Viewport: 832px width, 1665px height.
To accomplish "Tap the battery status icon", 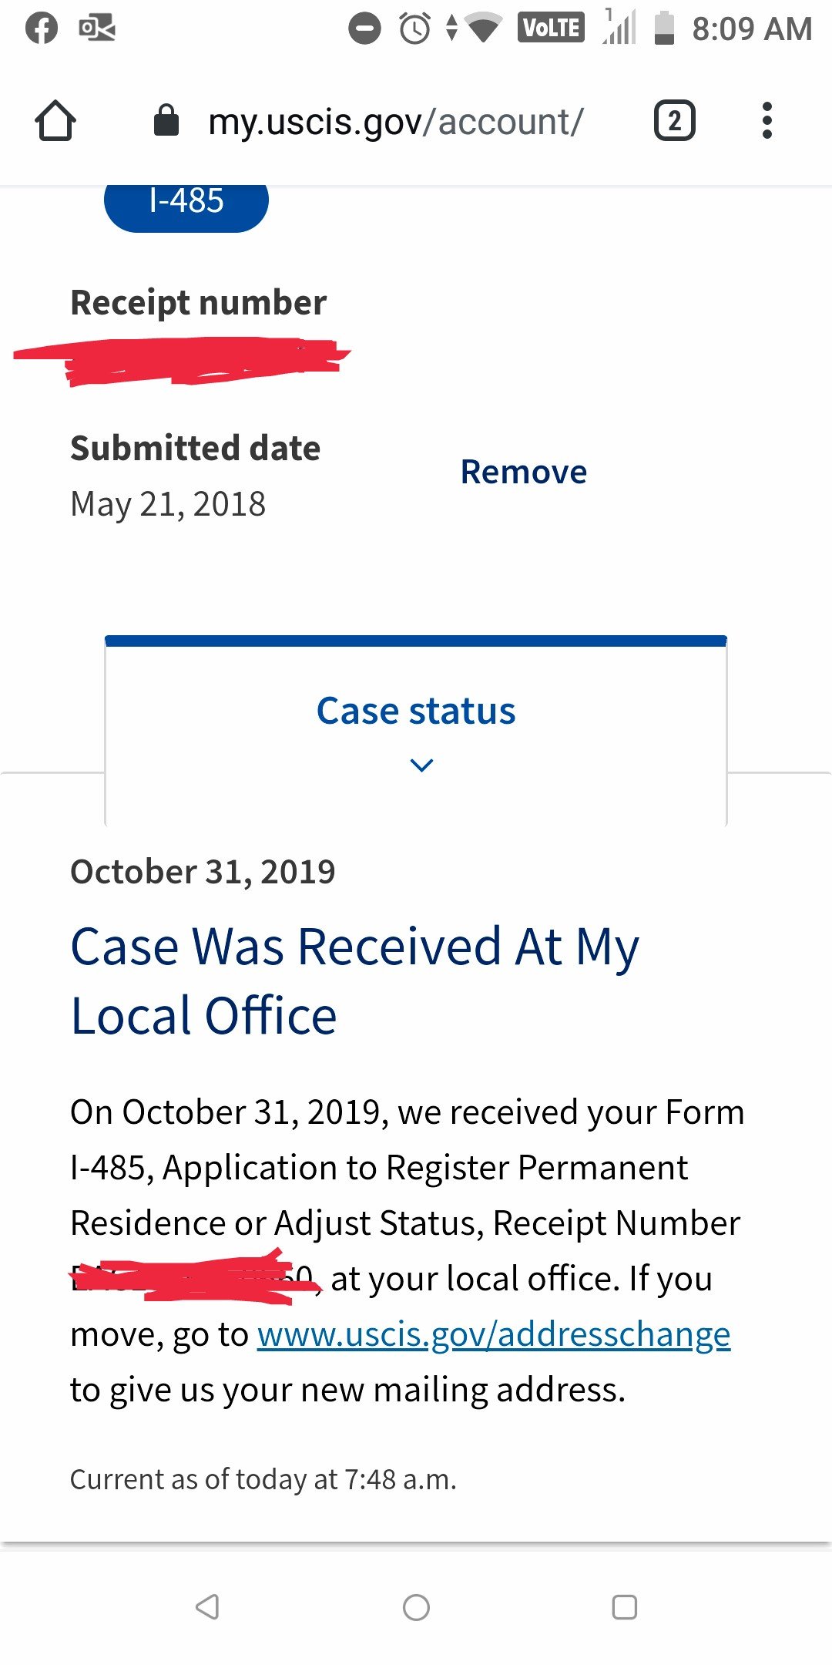I will click(664, 29).
